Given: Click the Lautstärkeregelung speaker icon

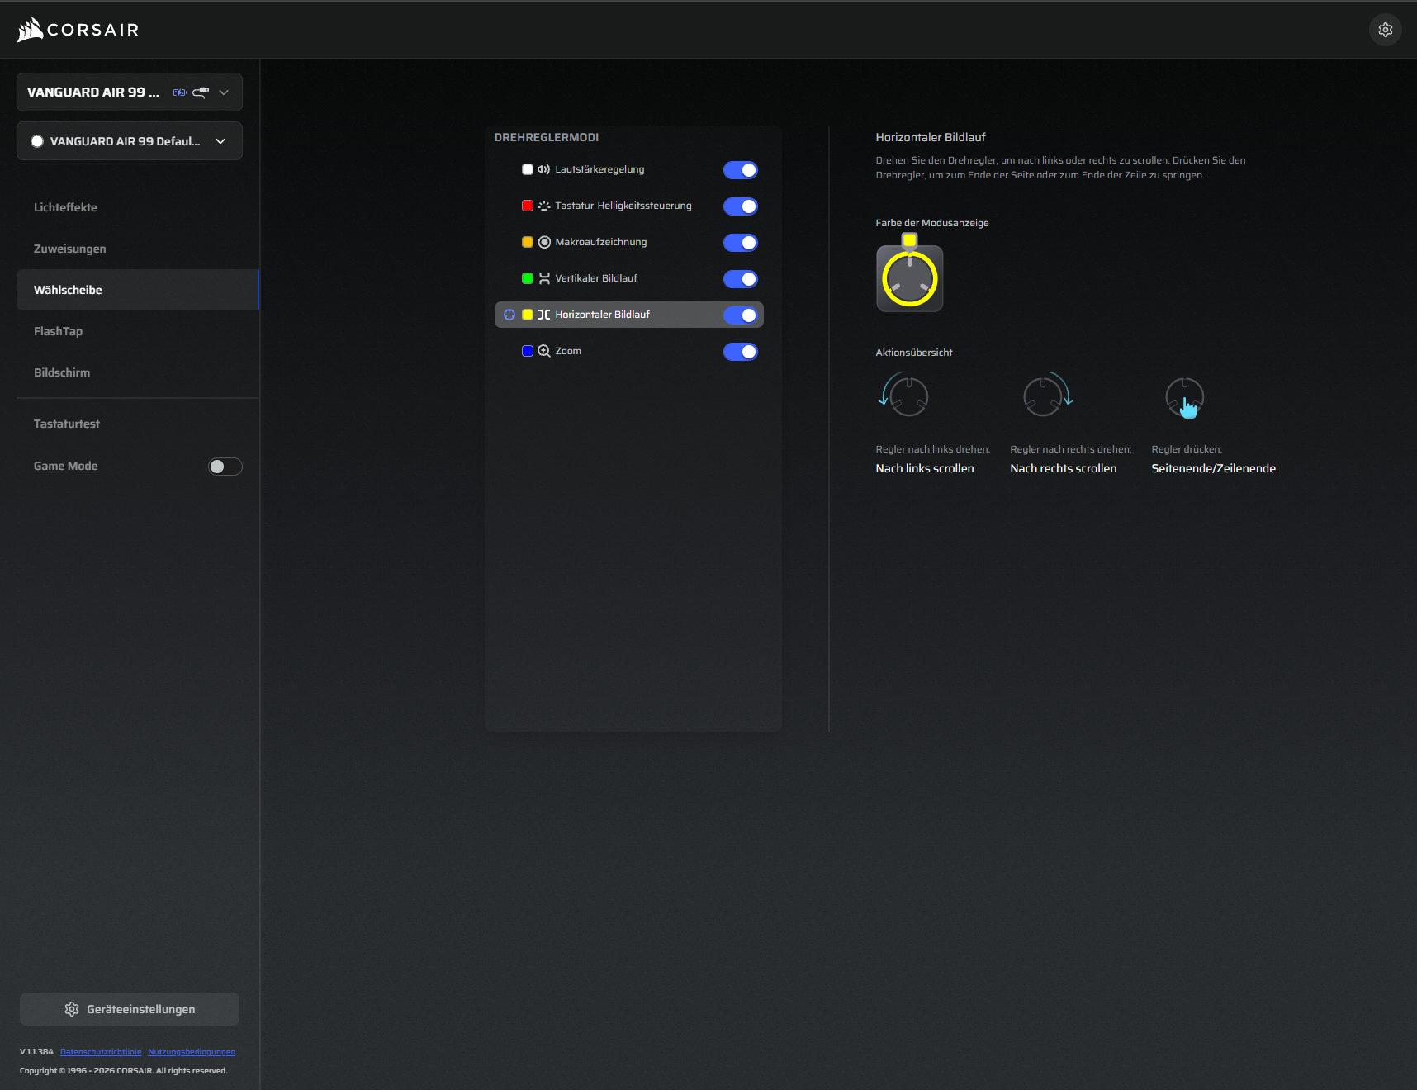Looking at the screenshot, I should 543,169.
